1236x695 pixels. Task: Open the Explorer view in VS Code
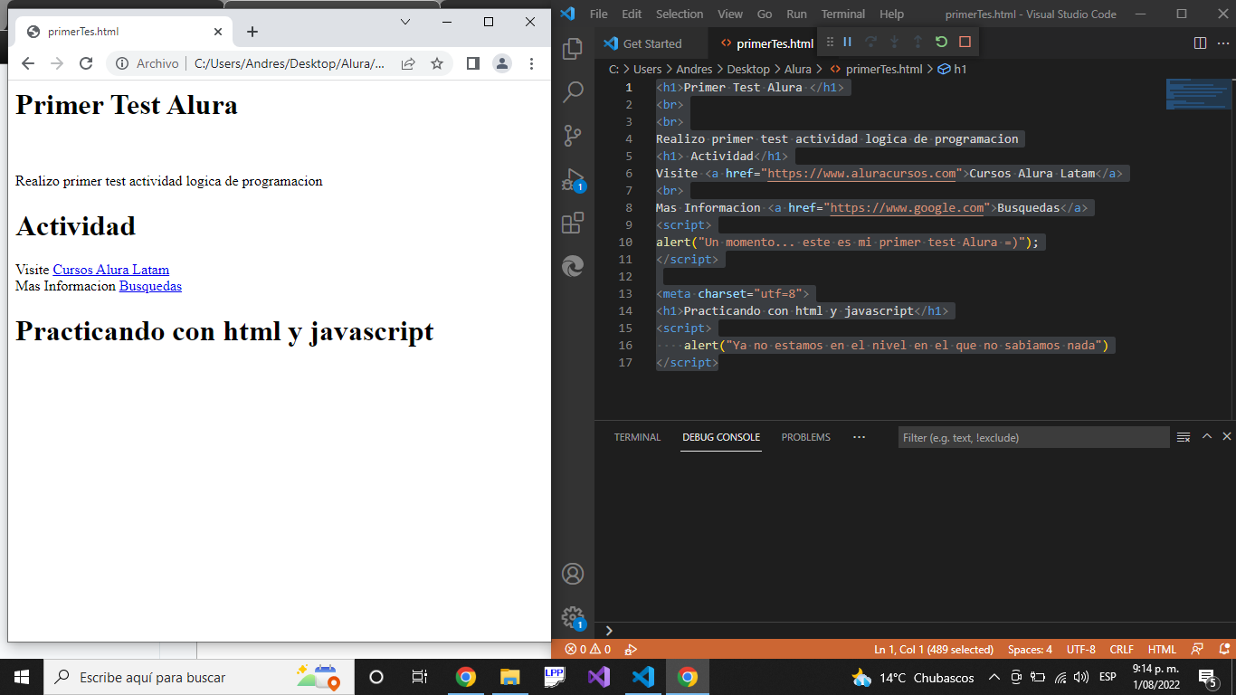coord(573,48)
